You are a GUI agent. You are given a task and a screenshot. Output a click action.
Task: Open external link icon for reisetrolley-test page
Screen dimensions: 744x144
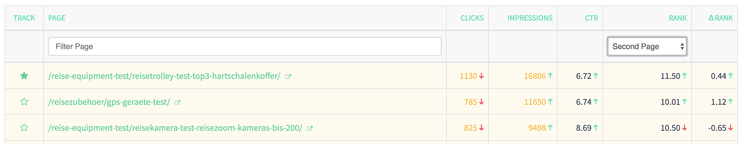(x=288, y=77)
